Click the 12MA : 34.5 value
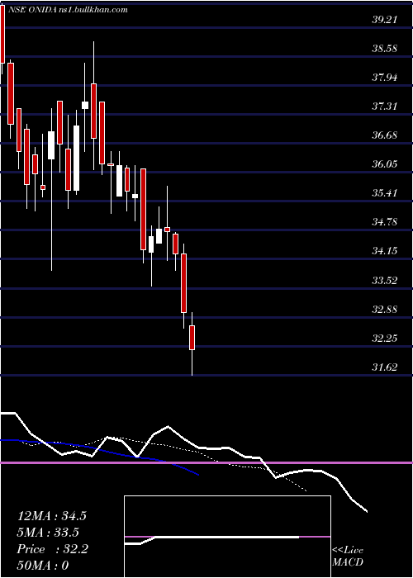The height and width of the screenshot is (578, 413). (x=51, y=516)
